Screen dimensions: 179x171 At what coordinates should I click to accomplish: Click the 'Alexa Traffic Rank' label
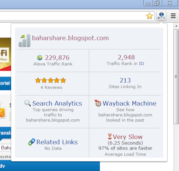click(53, 64)
